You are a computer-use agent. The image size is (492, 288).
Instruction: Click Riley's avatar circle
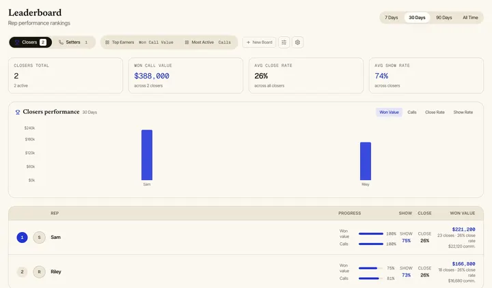[39, 272]
